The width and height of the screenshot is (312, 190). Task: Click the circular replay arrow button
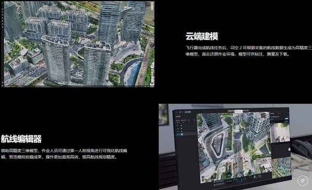(303, 181)
